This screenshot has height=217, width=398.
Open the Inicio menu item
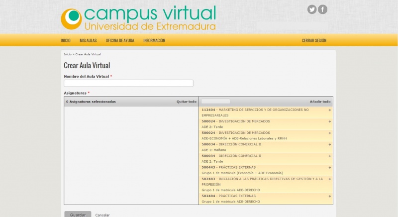[66, 40]
